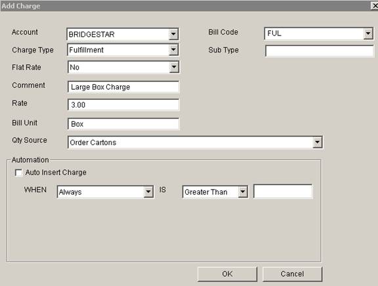The height and width of the screenshot is (286, 378).
Task: Expand the Qty Source dropdown arrow
Action: click(317, 142)
